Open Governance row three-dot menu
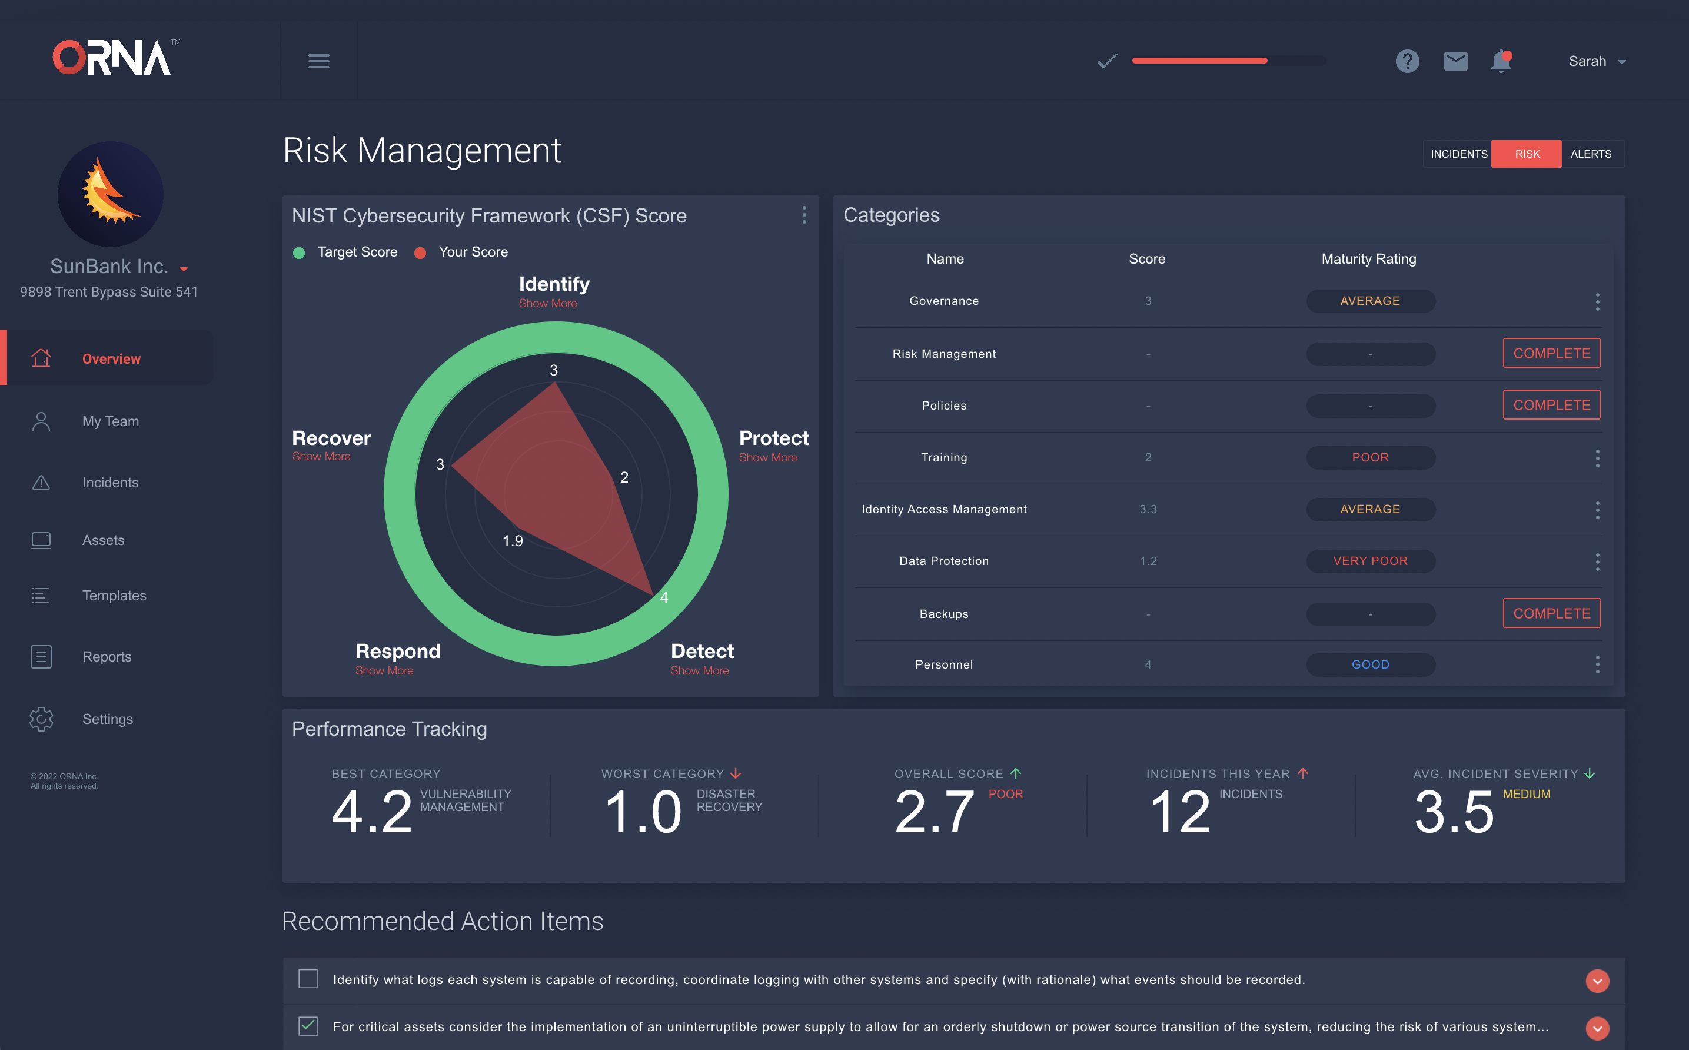Screen dimensions: 1689x1050 tap(1597, 301)
